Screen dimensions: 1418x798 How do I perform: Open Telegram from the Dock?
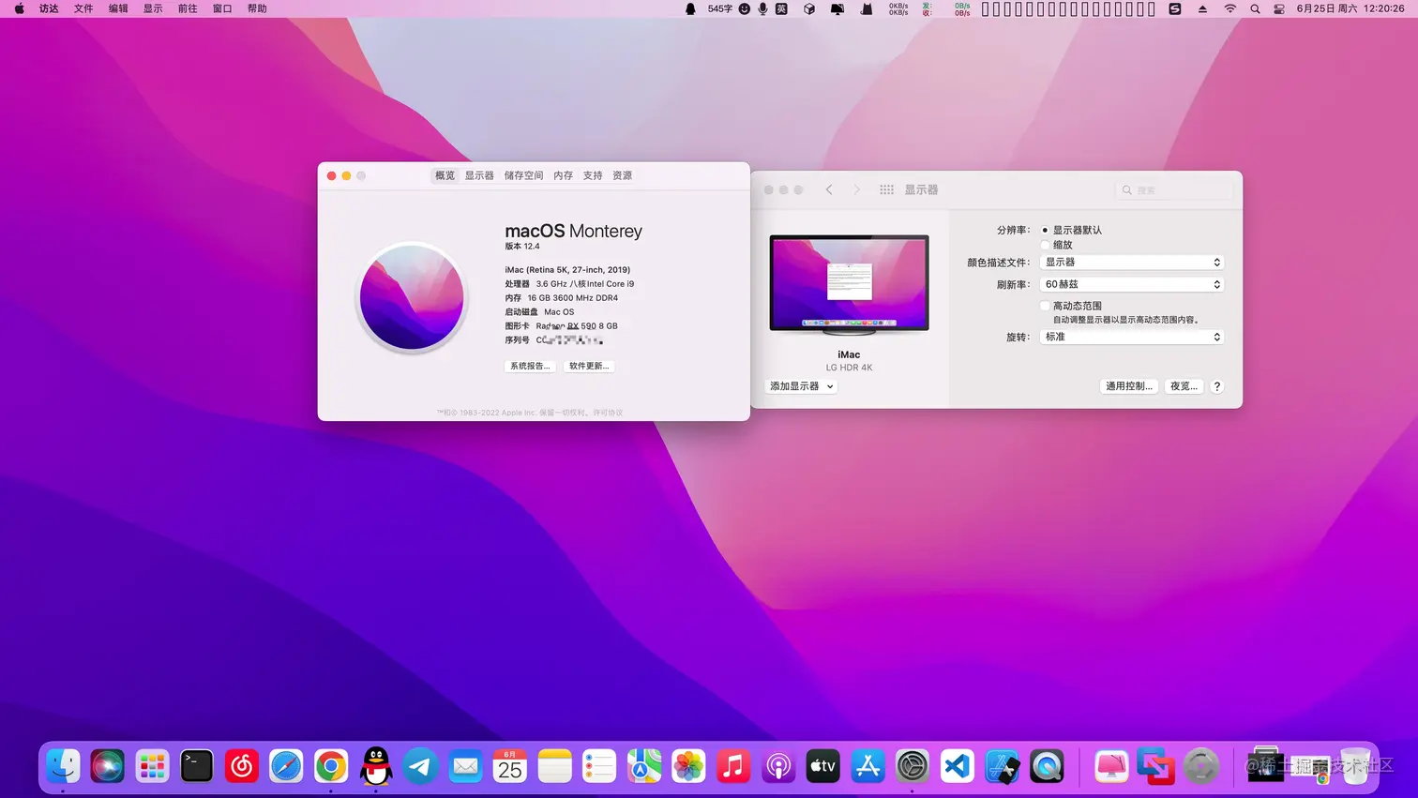(420, 766)
